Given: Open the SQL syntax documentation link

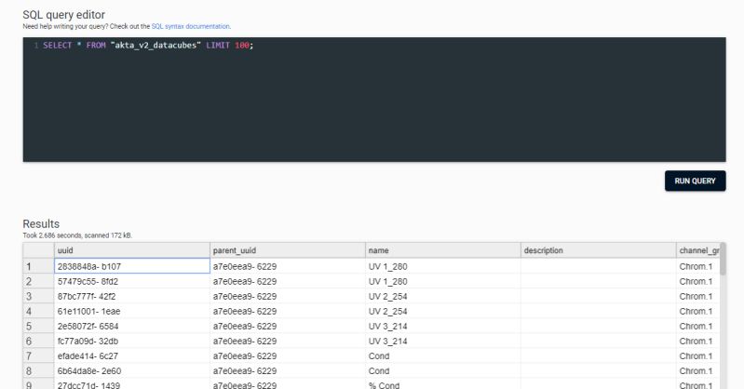Looking at the screenshot, I should [x=190, y=27].
